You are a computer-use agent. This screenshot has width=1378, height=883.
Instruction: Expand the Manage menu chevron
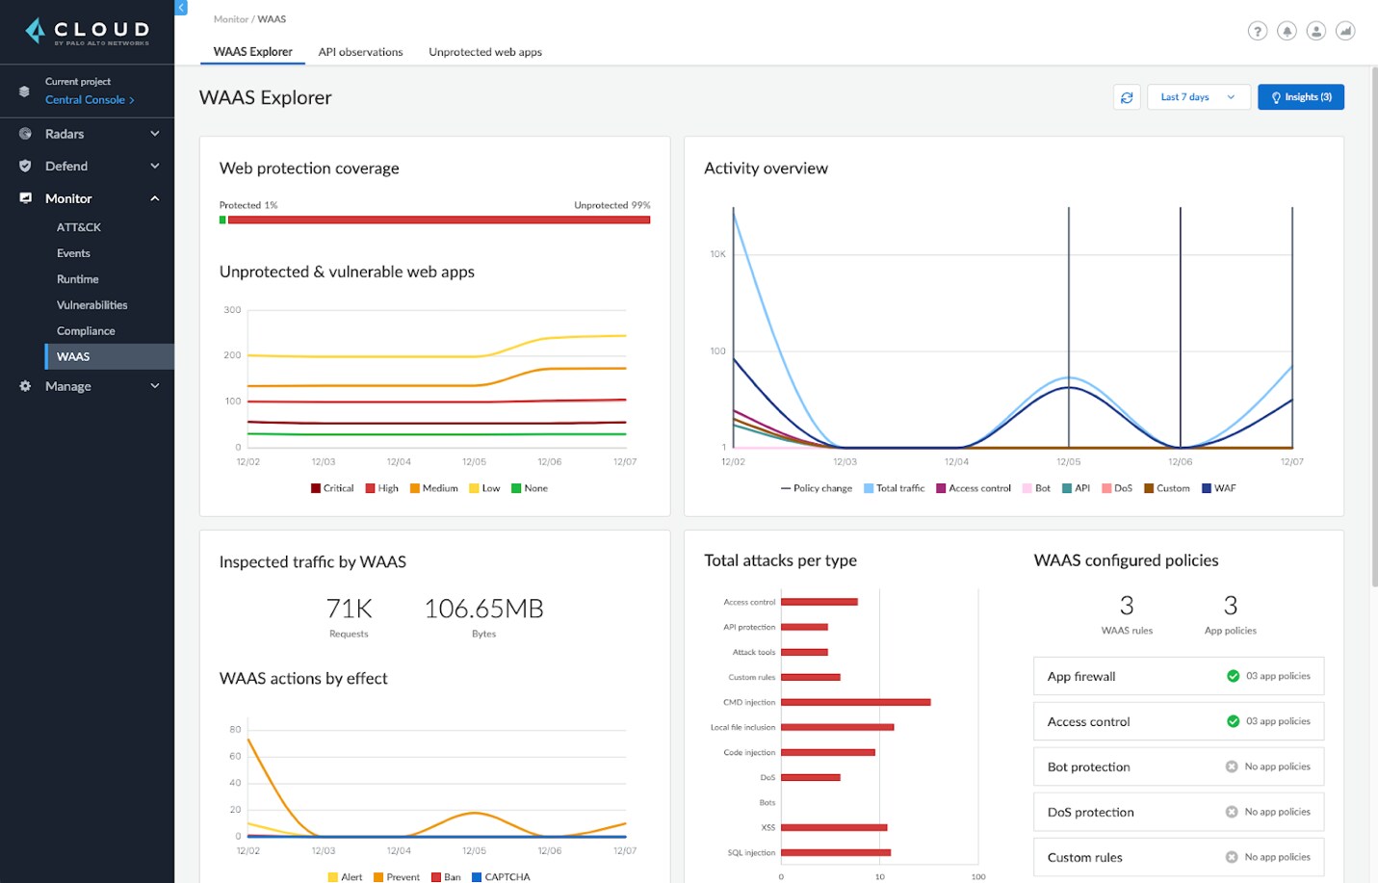(155, 386)
